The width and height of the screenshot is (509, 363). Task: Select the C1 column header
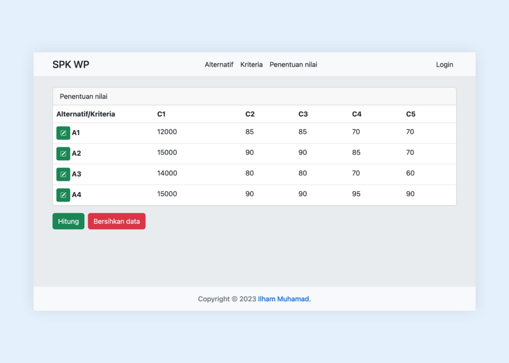click(x=161, y=114)
